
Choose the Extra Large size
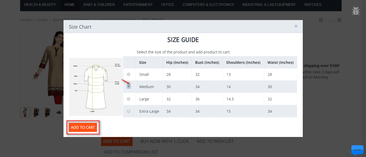coord(129,111)
